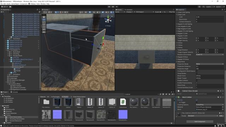The width and height of the screenshot is (226, 127).
Task: Toggle scene lighting lightbulb icon
Action: (90, 12)
